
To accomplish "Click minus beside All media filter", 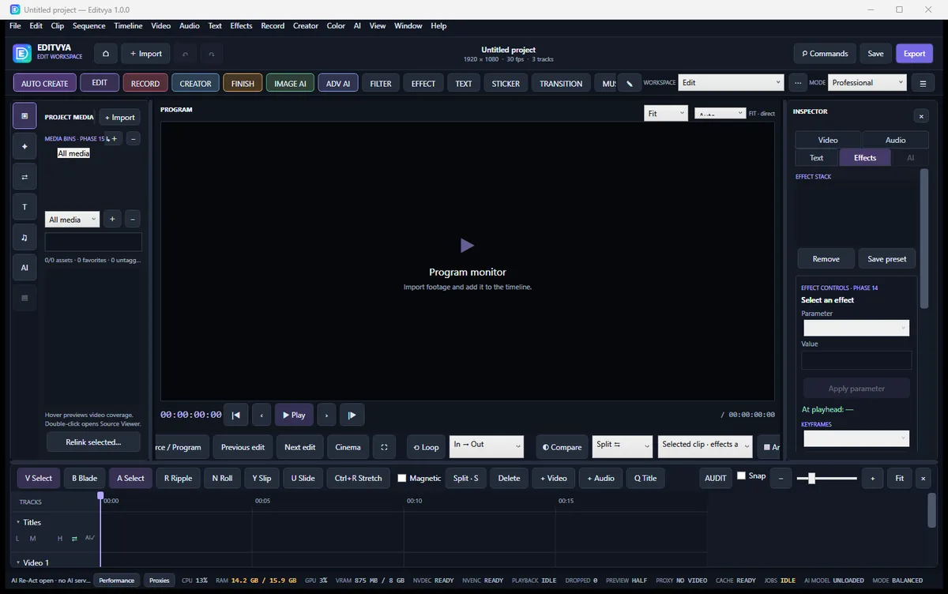I will pyautogui.click(x=133, y=220).
